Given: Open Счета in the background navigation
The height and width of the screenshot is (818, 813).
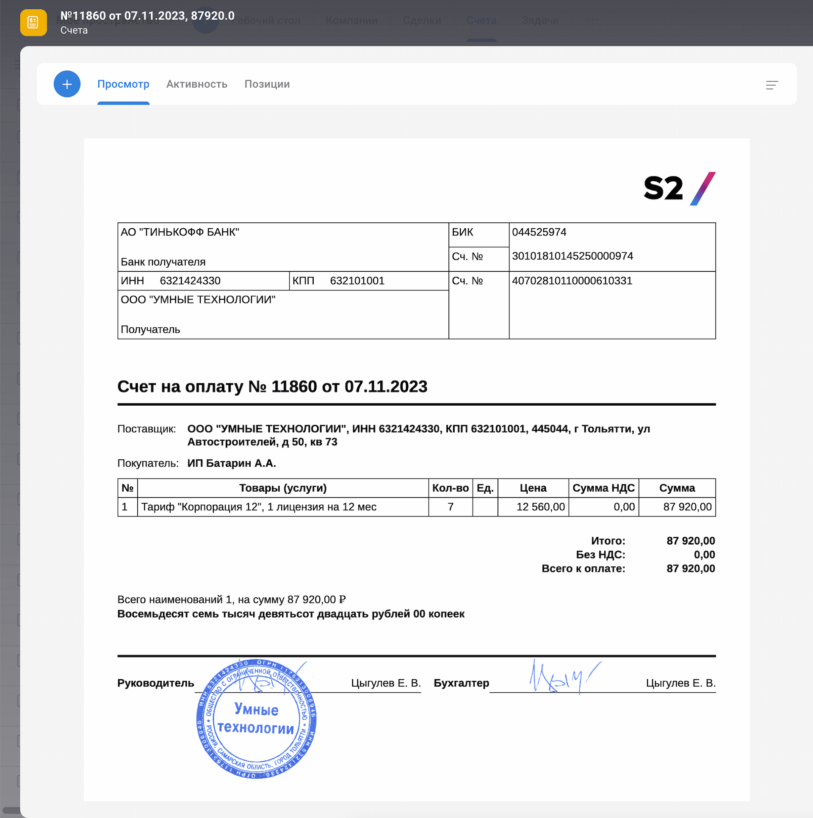Looking at the screenshot, I should 481,20.
